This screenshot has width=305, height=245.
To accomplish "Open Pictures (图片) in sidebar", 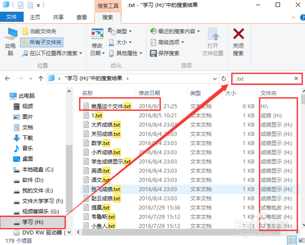I will [x=23, y=116].
